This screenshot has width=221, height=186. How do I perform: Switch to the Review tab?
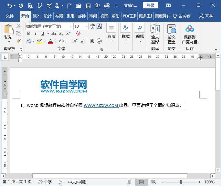point(93,16)
